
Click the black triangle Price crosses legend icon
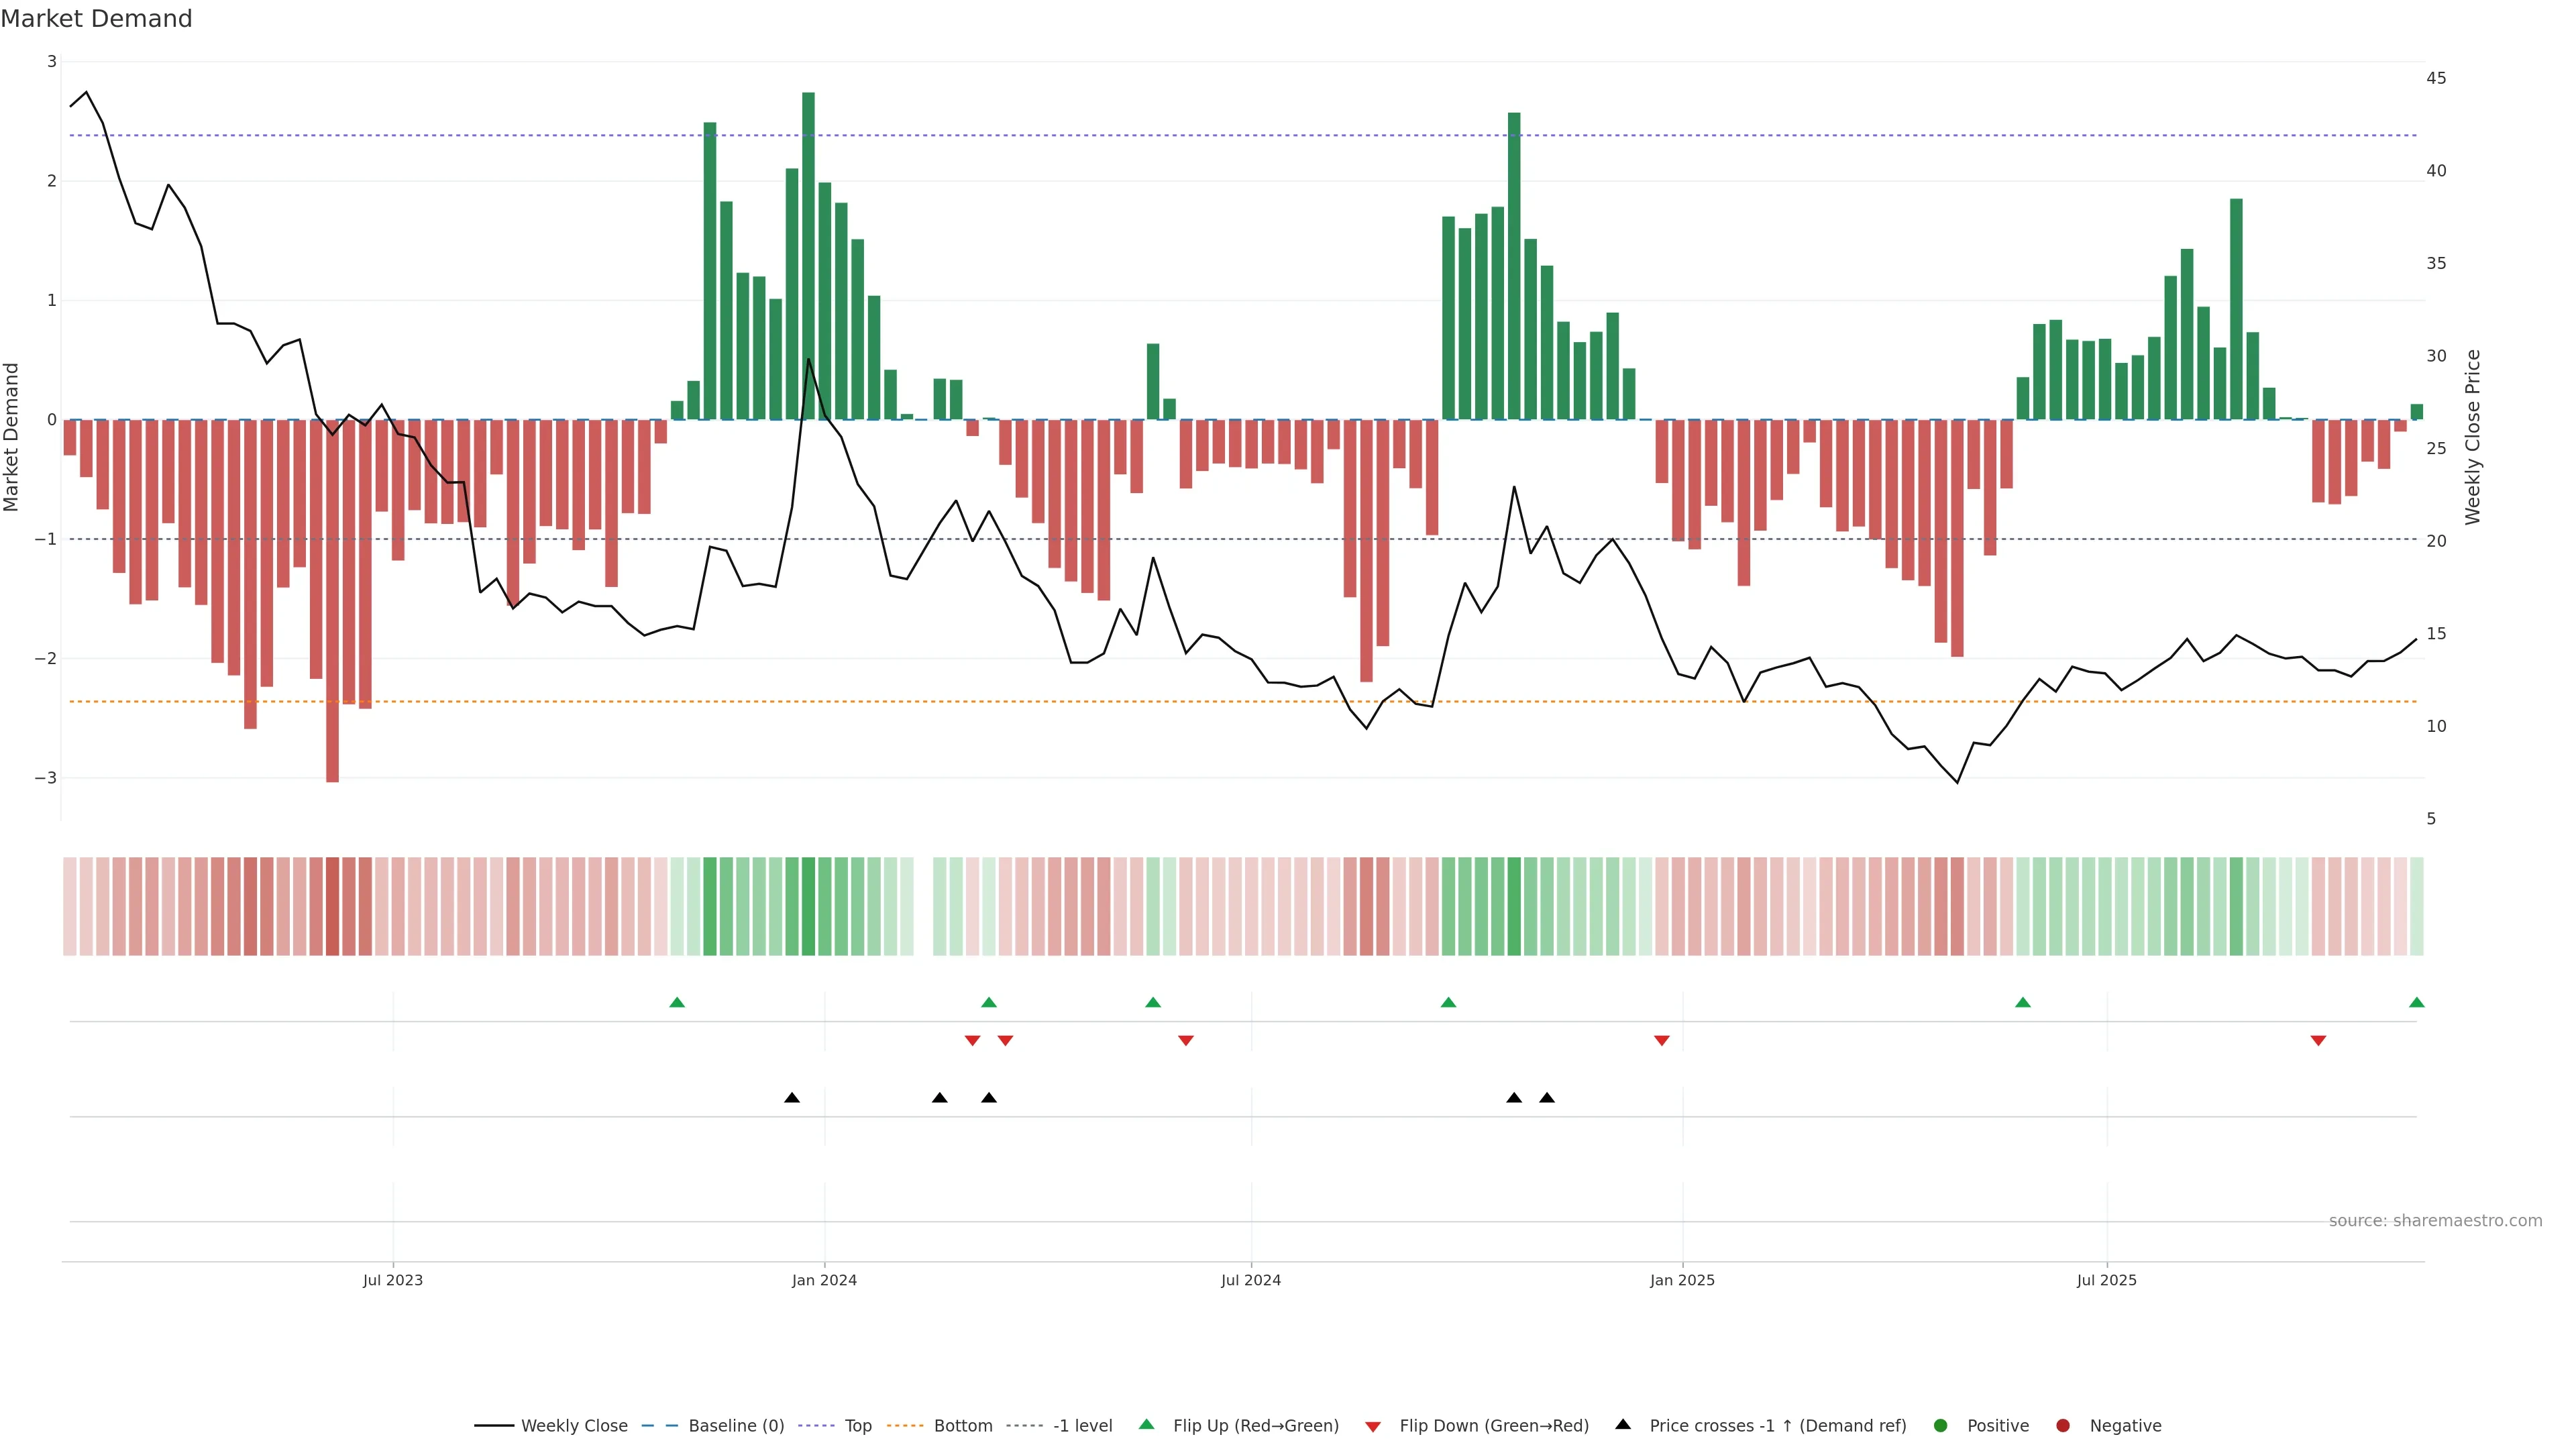click(x=1623, y=1424)
